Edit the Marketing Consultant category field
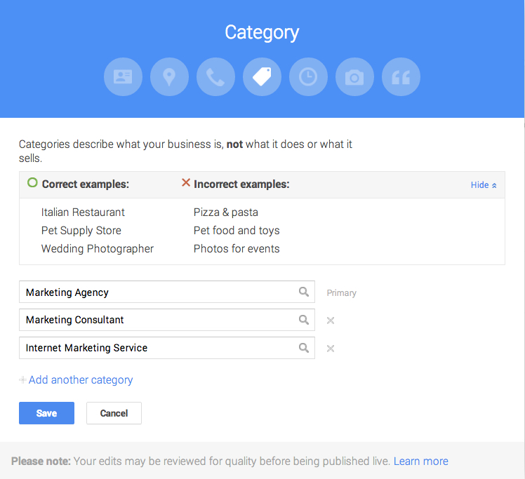Viewport: 525px width, 479px height. tap(154, 320)
